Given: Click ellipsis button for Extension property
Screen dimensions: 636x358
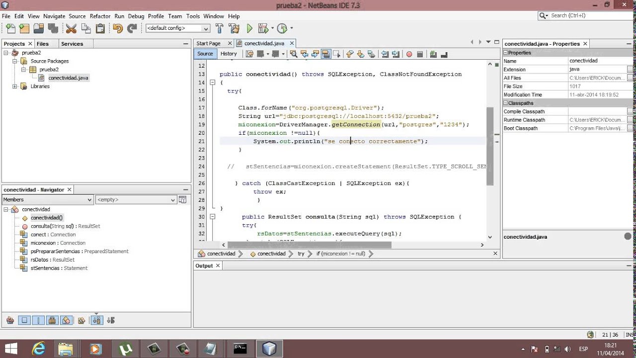Looking at the screenshot, I should [630, 69].
